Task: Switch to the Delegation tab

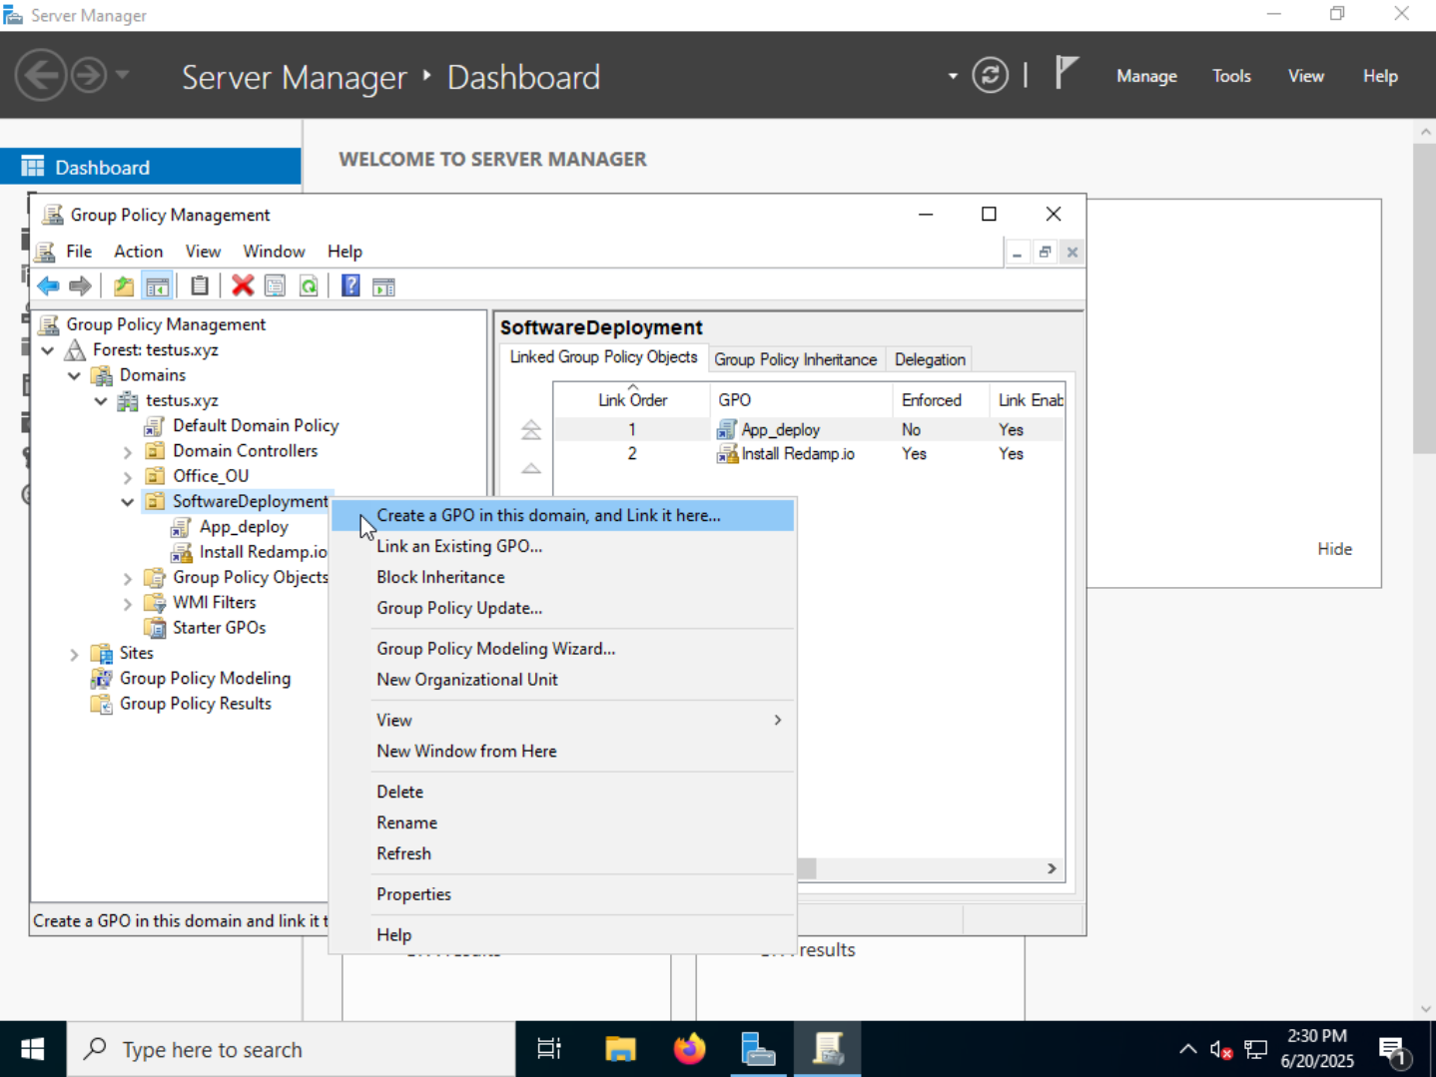Action: [x=930, y=359]
